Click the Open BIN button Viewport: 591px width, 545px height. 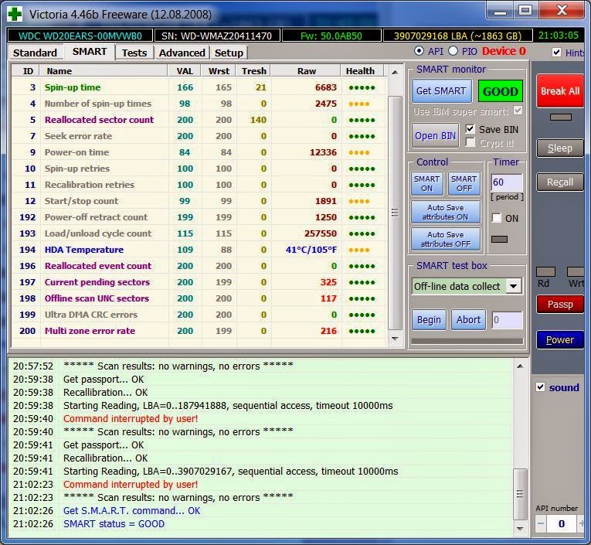[x=436, y=135]
